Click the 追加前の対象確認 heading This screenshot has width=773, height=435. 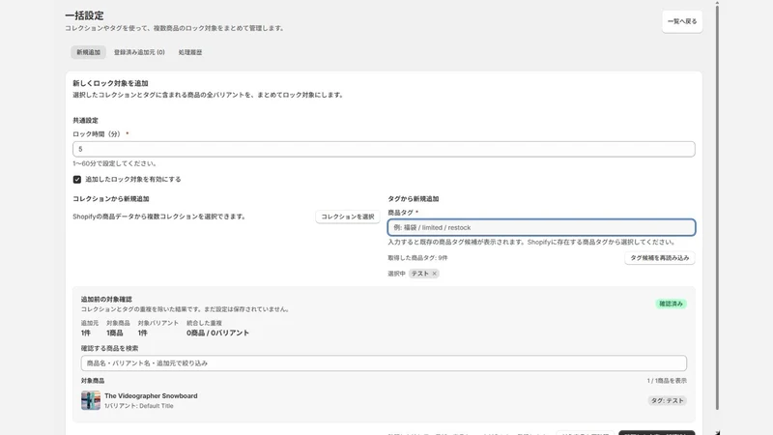pos(106,300)
